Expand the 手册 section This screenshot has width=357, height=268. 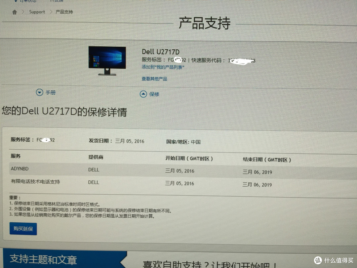pyautogui.click(x=46, y=92)
